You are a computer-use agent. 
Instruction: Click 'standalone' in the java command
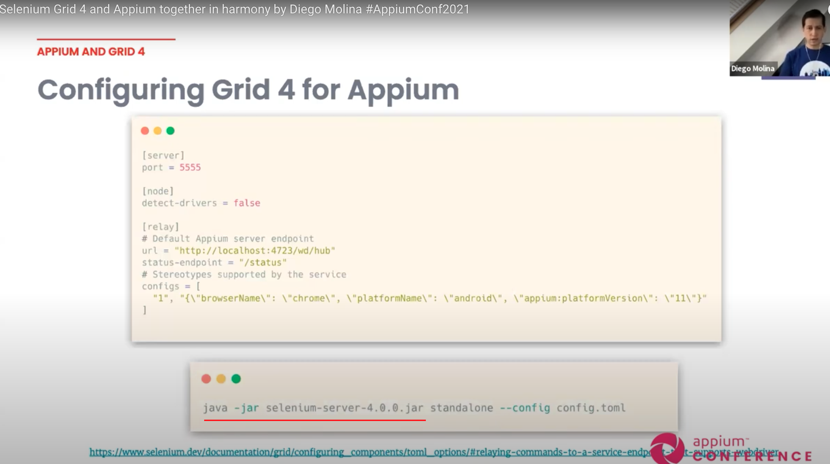coord(461,408)
